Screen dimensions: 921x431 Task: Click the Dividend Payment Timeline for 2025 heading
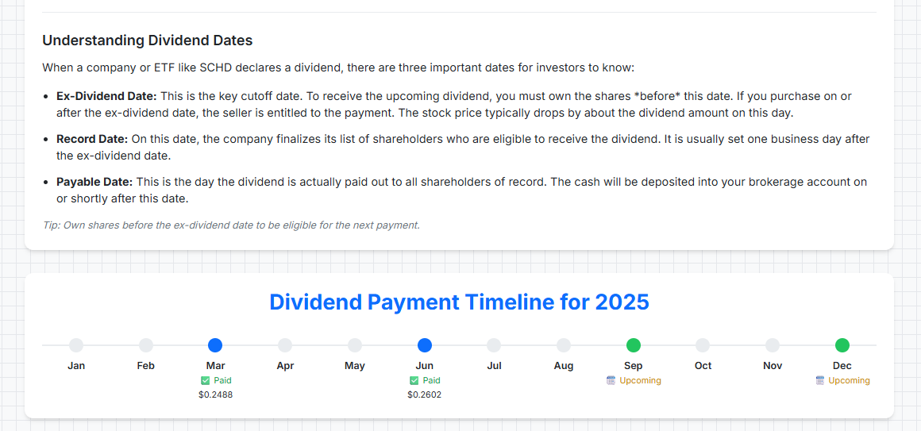pyautogui.click(x=460, y=302)
